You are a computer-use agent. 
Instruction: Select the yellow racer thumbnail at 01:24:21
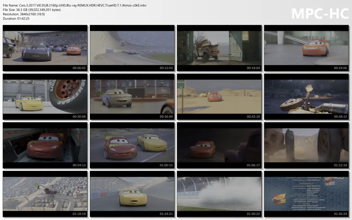[x=132, y=195]
